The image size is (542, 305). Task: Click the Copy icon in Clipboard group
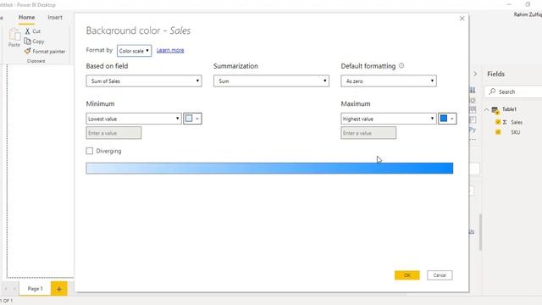27,42
